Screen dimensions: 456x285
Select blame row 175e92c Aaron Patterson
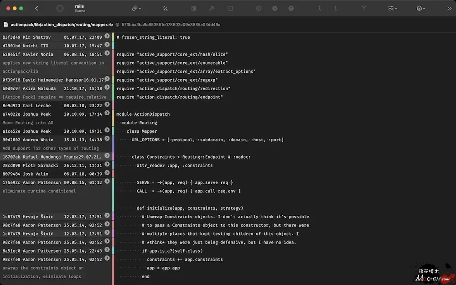coord(56,183)
